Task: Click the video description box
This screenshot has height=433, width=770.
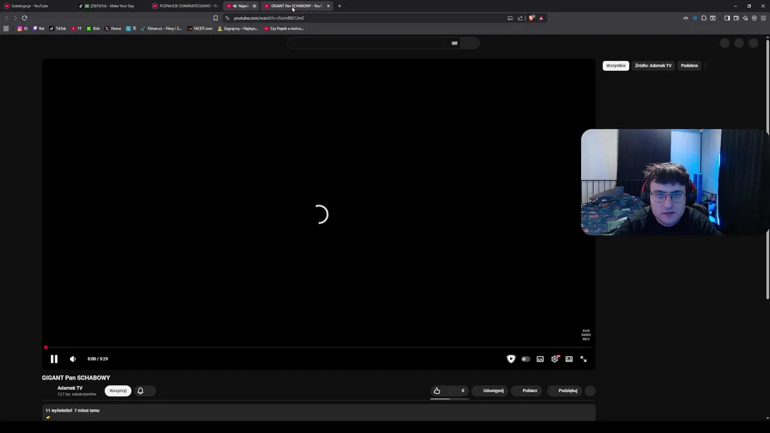Action: tap(319, 413)
